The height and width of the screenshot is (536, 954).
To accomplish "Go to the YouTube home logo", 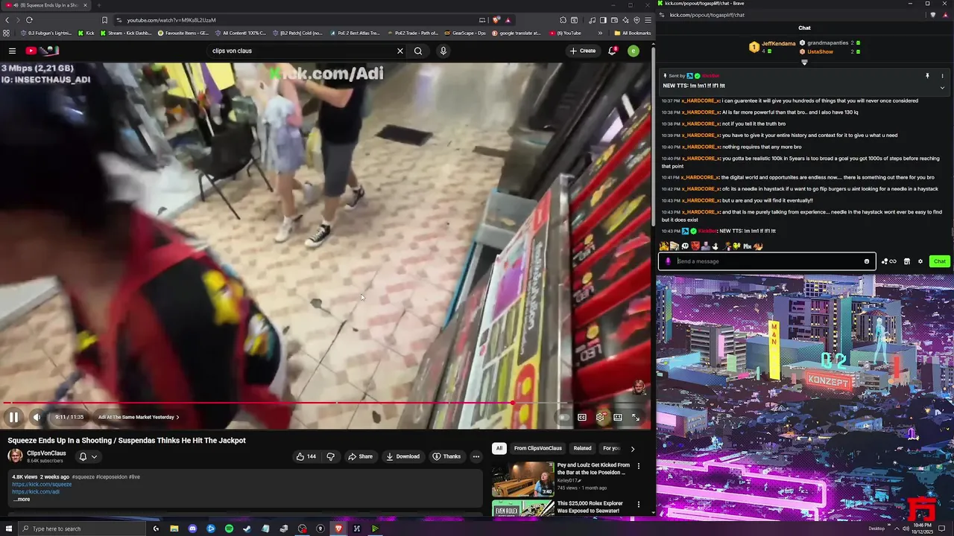I will (x=42, y=51).
